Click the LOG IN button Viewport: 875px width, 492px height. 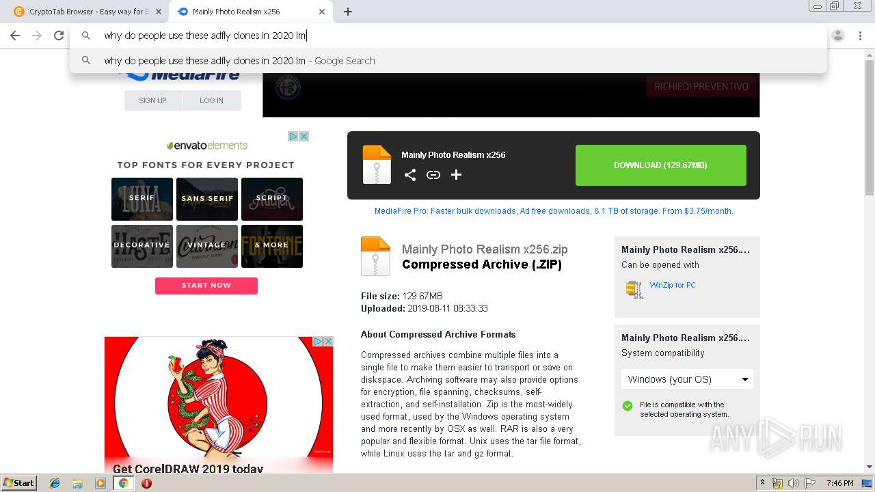pyautogui.click(x=212, y=100)
